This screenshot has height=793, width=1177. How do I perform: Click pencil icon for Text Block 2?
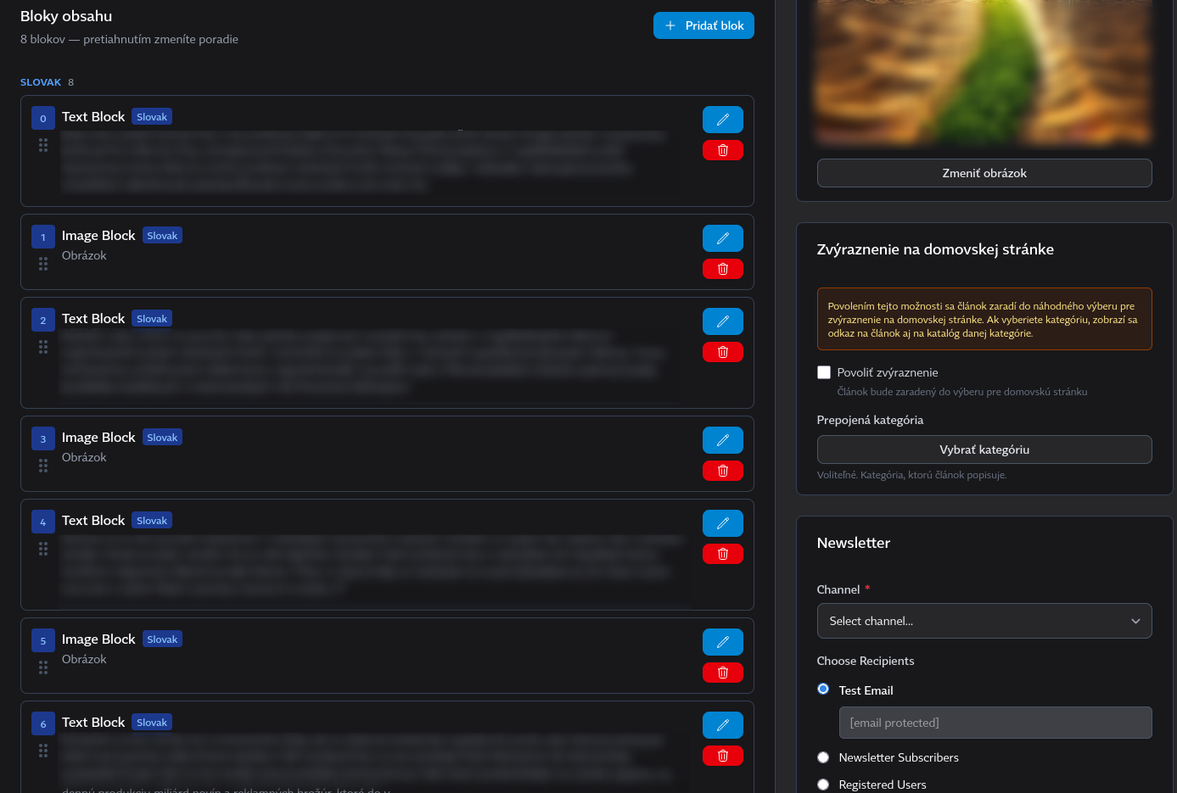coord(722,321)
